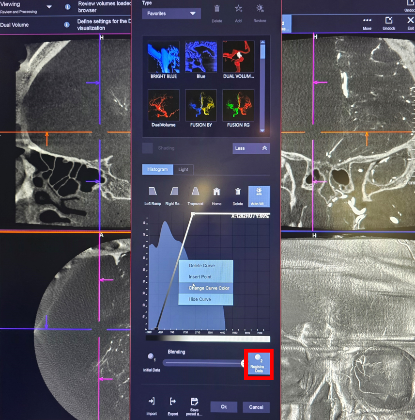Click the Delete preset trash icon
The image size is (415, 420).
(x=217, y=9)
